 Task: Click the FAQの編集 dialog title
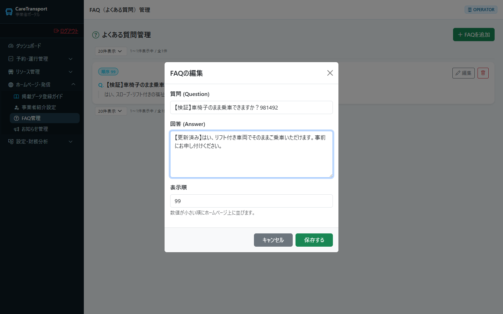(187, 73)
